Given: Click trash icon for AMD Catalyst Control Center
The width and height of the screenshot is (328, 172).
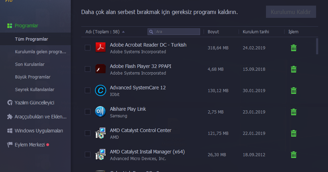Looking at the screenshot, I should (x=294, y=133).
